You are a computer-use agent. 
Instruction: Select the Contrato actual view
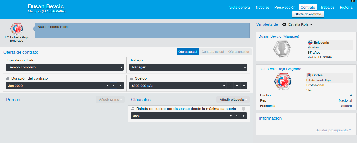click(x=213, y=52)
